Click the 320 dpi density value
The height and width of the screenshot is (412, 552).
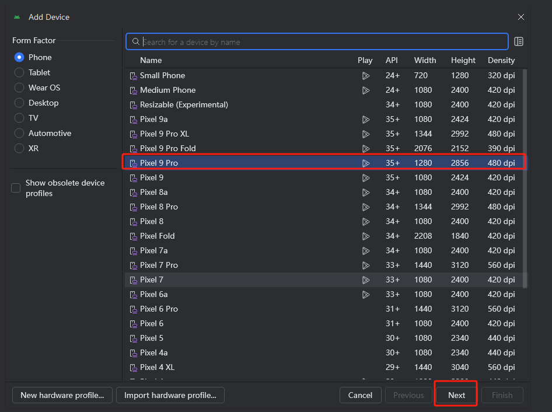click(501, 75)
